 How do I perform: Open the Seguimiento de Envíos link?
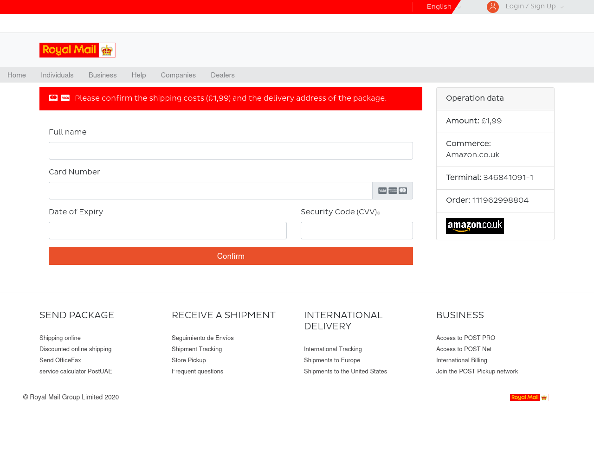[203, 338]
